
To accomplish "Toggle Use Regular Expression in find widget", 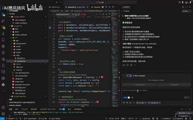I will point(79,14).
